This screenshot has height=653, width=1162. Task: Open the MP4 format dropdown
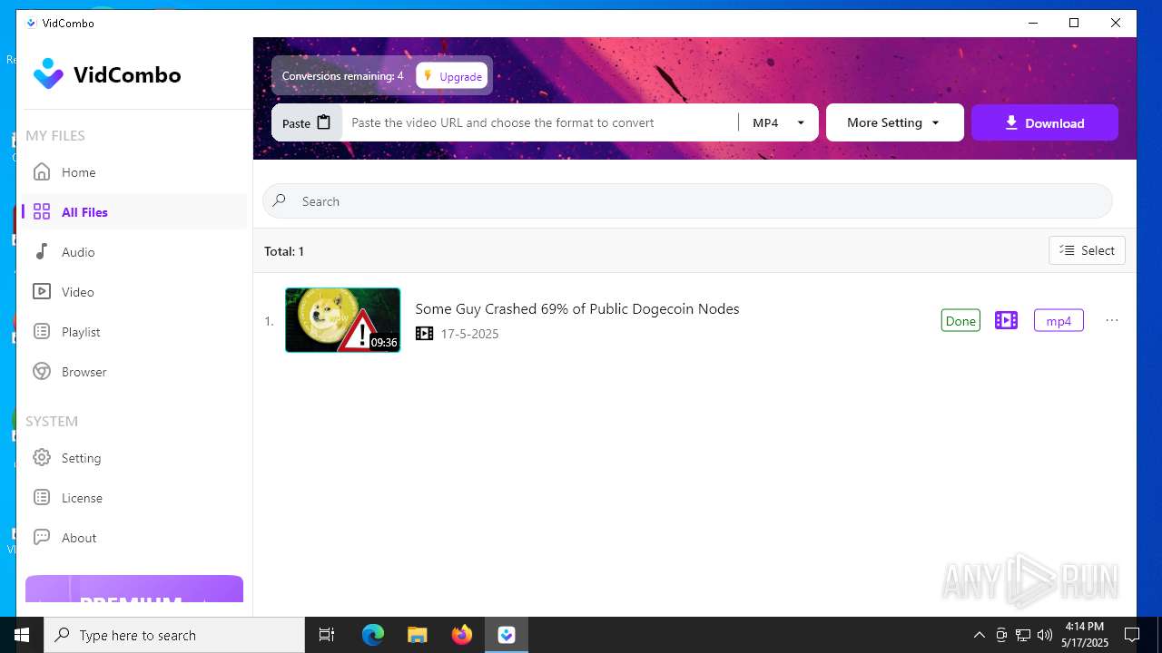tap(779, 122)
